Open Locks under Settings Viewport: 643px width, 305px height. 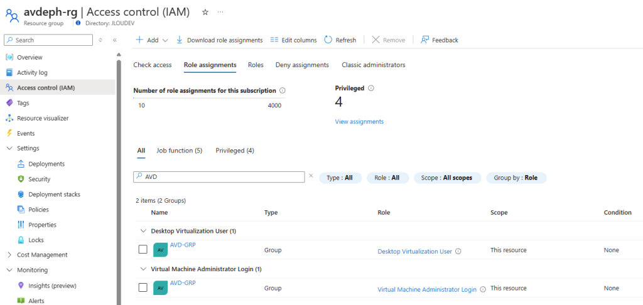pyautogui.click(x=36, y=240)
